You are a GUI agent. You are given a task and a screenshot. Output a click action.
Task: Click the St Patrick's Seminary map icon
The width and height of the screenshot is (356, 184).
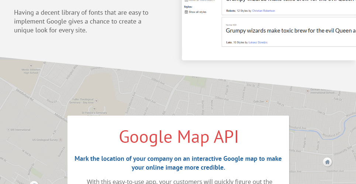[94, 109]
